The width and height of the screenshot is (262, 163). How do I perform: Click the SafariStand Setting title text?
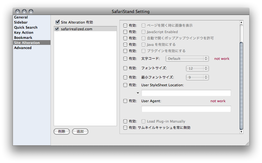click(x=131, y=11)
